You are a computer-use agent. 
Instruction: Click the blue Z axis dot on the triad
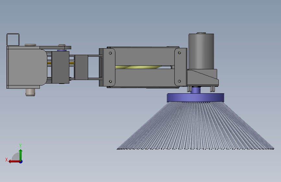click(21, 162)
